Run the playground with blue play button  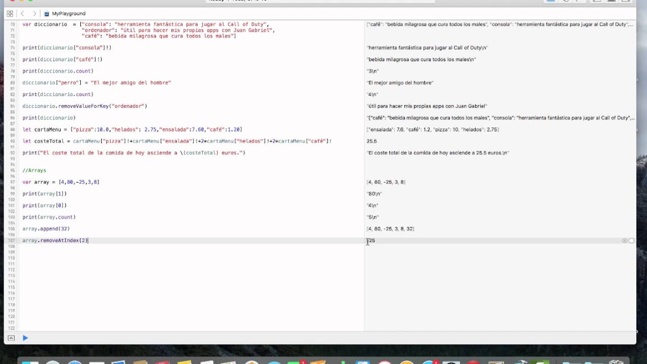pyautogui.click(x=25, y=338)
